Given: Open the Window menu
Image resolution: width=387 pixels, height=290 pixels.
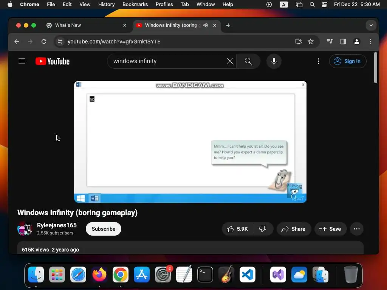Looking at the screenshot, I should click(206, 4).
